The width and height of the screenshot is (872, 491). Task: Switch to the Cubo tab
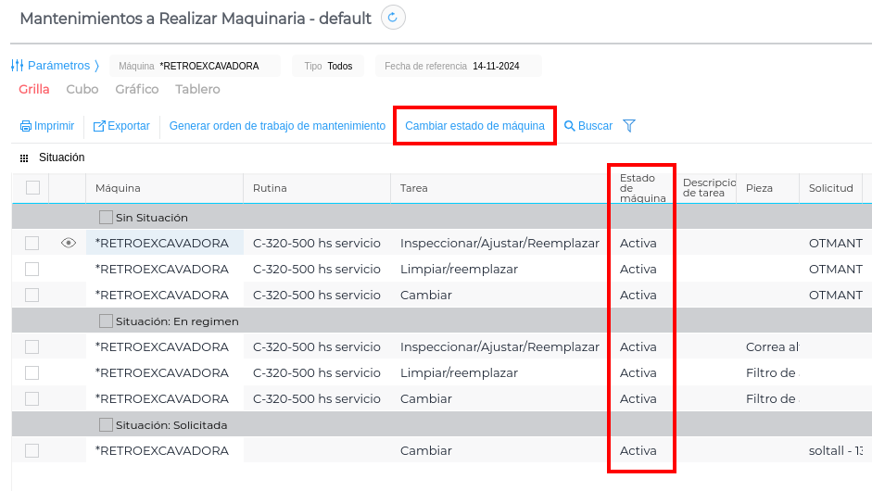82,90
